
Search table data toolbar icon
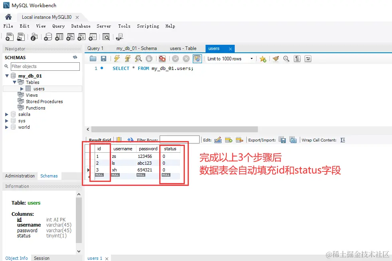click(x=106, y=37)
